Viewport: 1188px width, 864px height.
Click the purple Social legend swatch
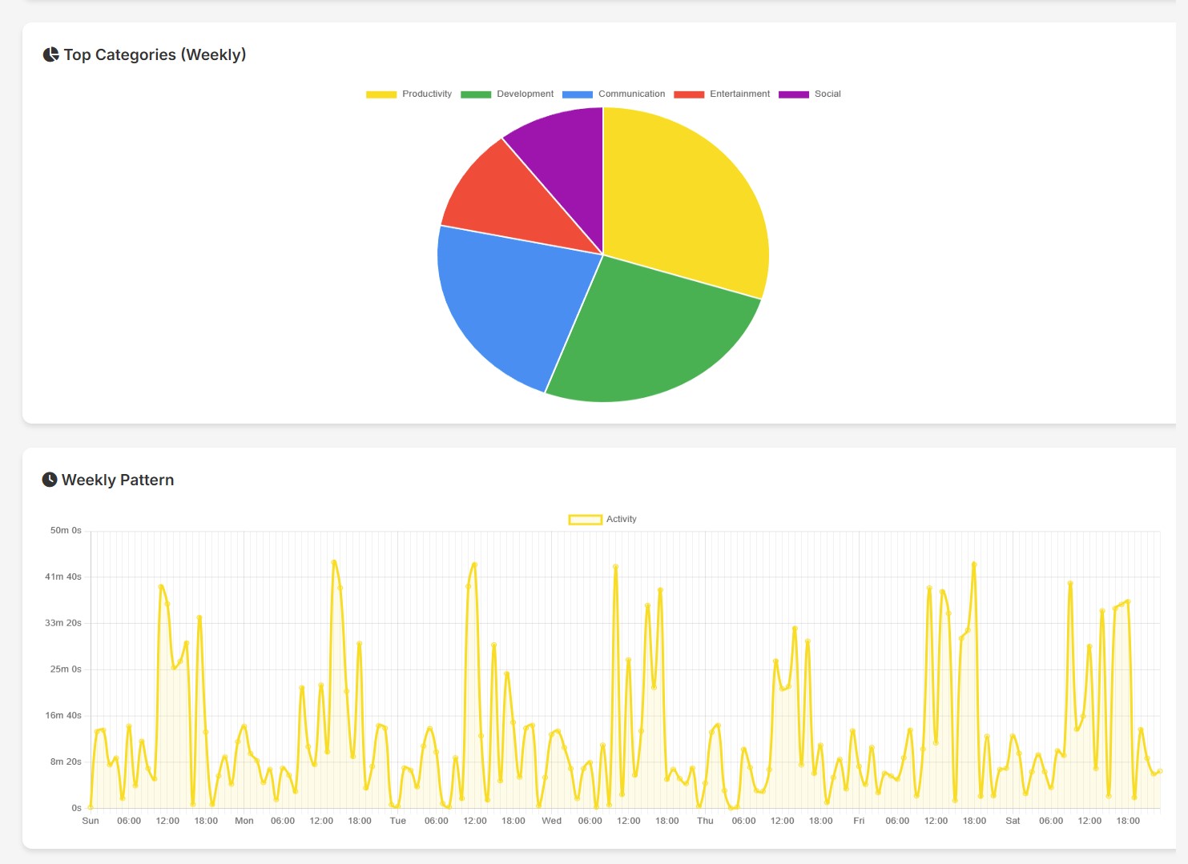[794, 94]
